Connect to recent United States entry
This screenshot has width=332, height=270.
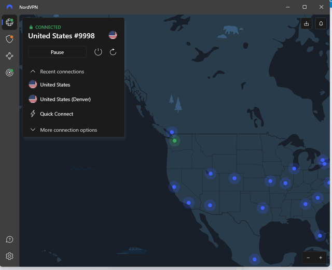click(73, 84)
